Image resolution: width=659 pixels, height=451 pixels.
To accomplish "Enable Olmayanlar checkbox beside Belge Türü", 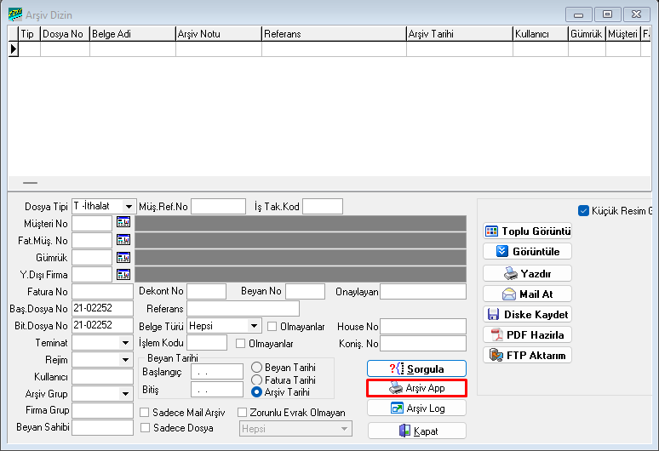I will (x=272, y=326).
